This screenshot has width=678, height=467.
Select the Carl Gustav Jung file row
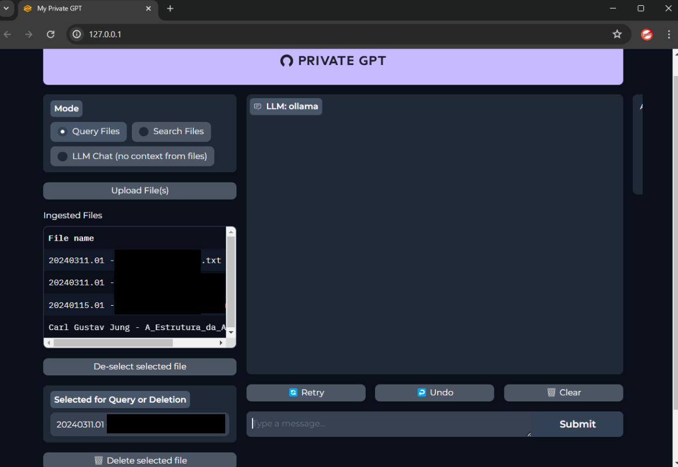pyautogui.click(x=135, y=327)
